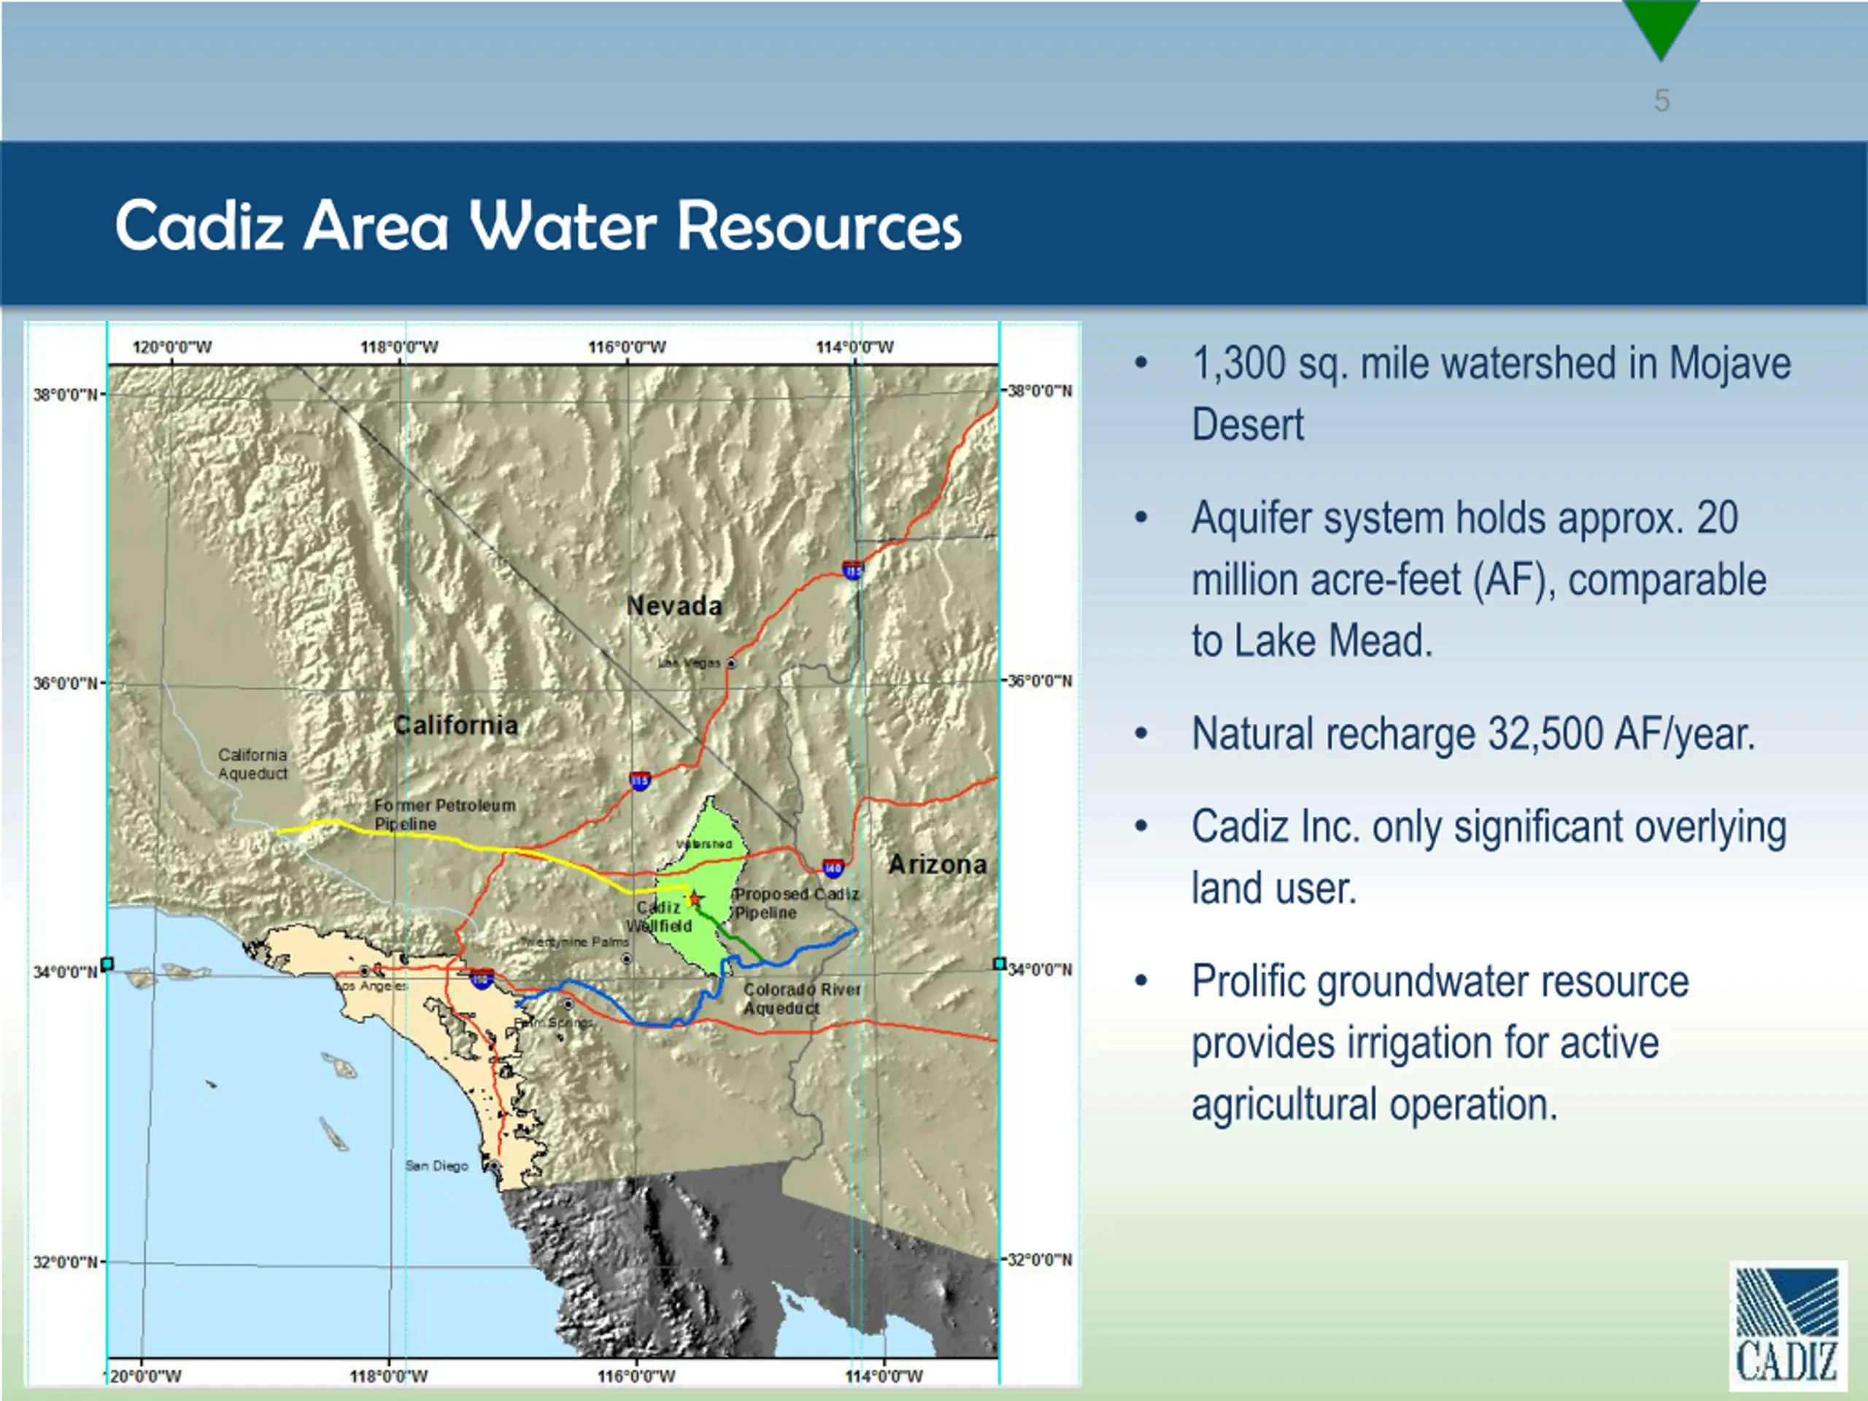1868x1401 pixels.
Task: Click the Natural recharge 32,500 AF/year bullet
Action: coord(1473,734)
